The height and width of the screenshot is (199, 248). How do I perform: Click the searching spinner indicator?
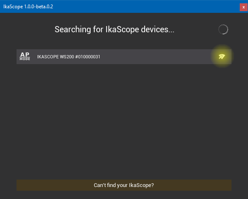(x=223, y=29)
